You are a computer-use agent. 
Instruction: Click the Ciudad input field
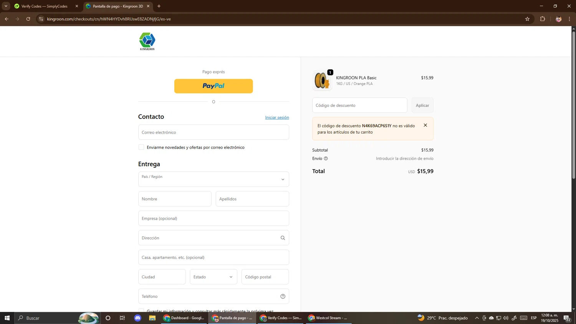(x=162, y=277)
